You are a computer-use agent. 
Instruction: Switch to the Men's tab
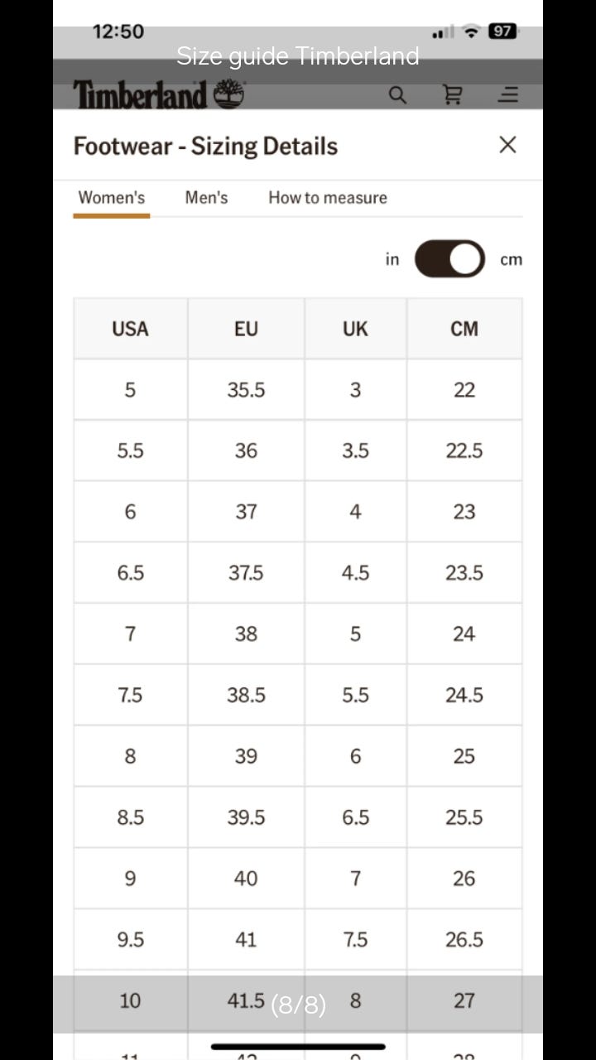(206, 198)
